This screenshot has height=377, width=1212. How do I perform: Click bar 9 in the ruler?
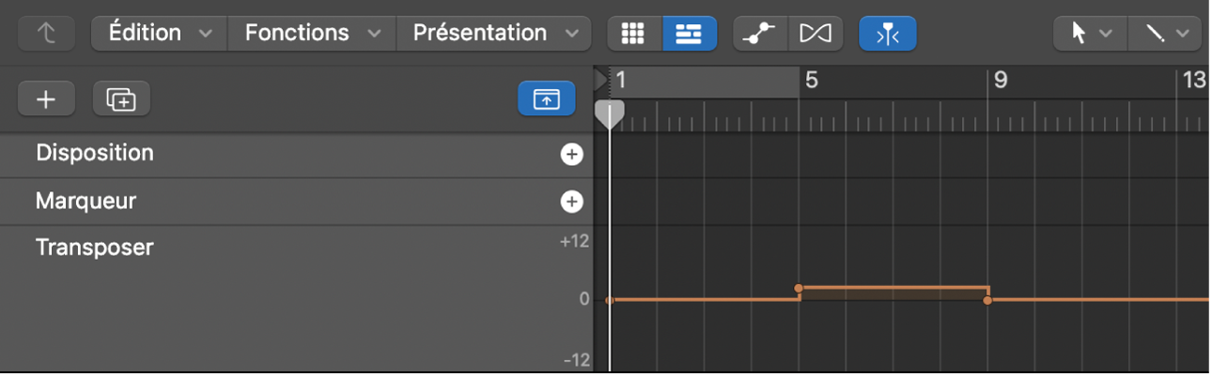1000,81
